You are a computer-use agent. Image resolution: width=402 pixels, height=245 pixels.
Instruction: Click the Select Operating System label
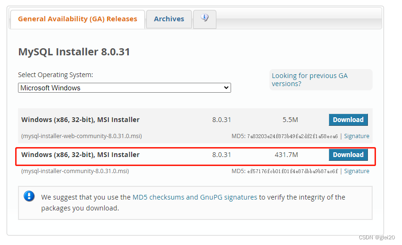[55, 75]
